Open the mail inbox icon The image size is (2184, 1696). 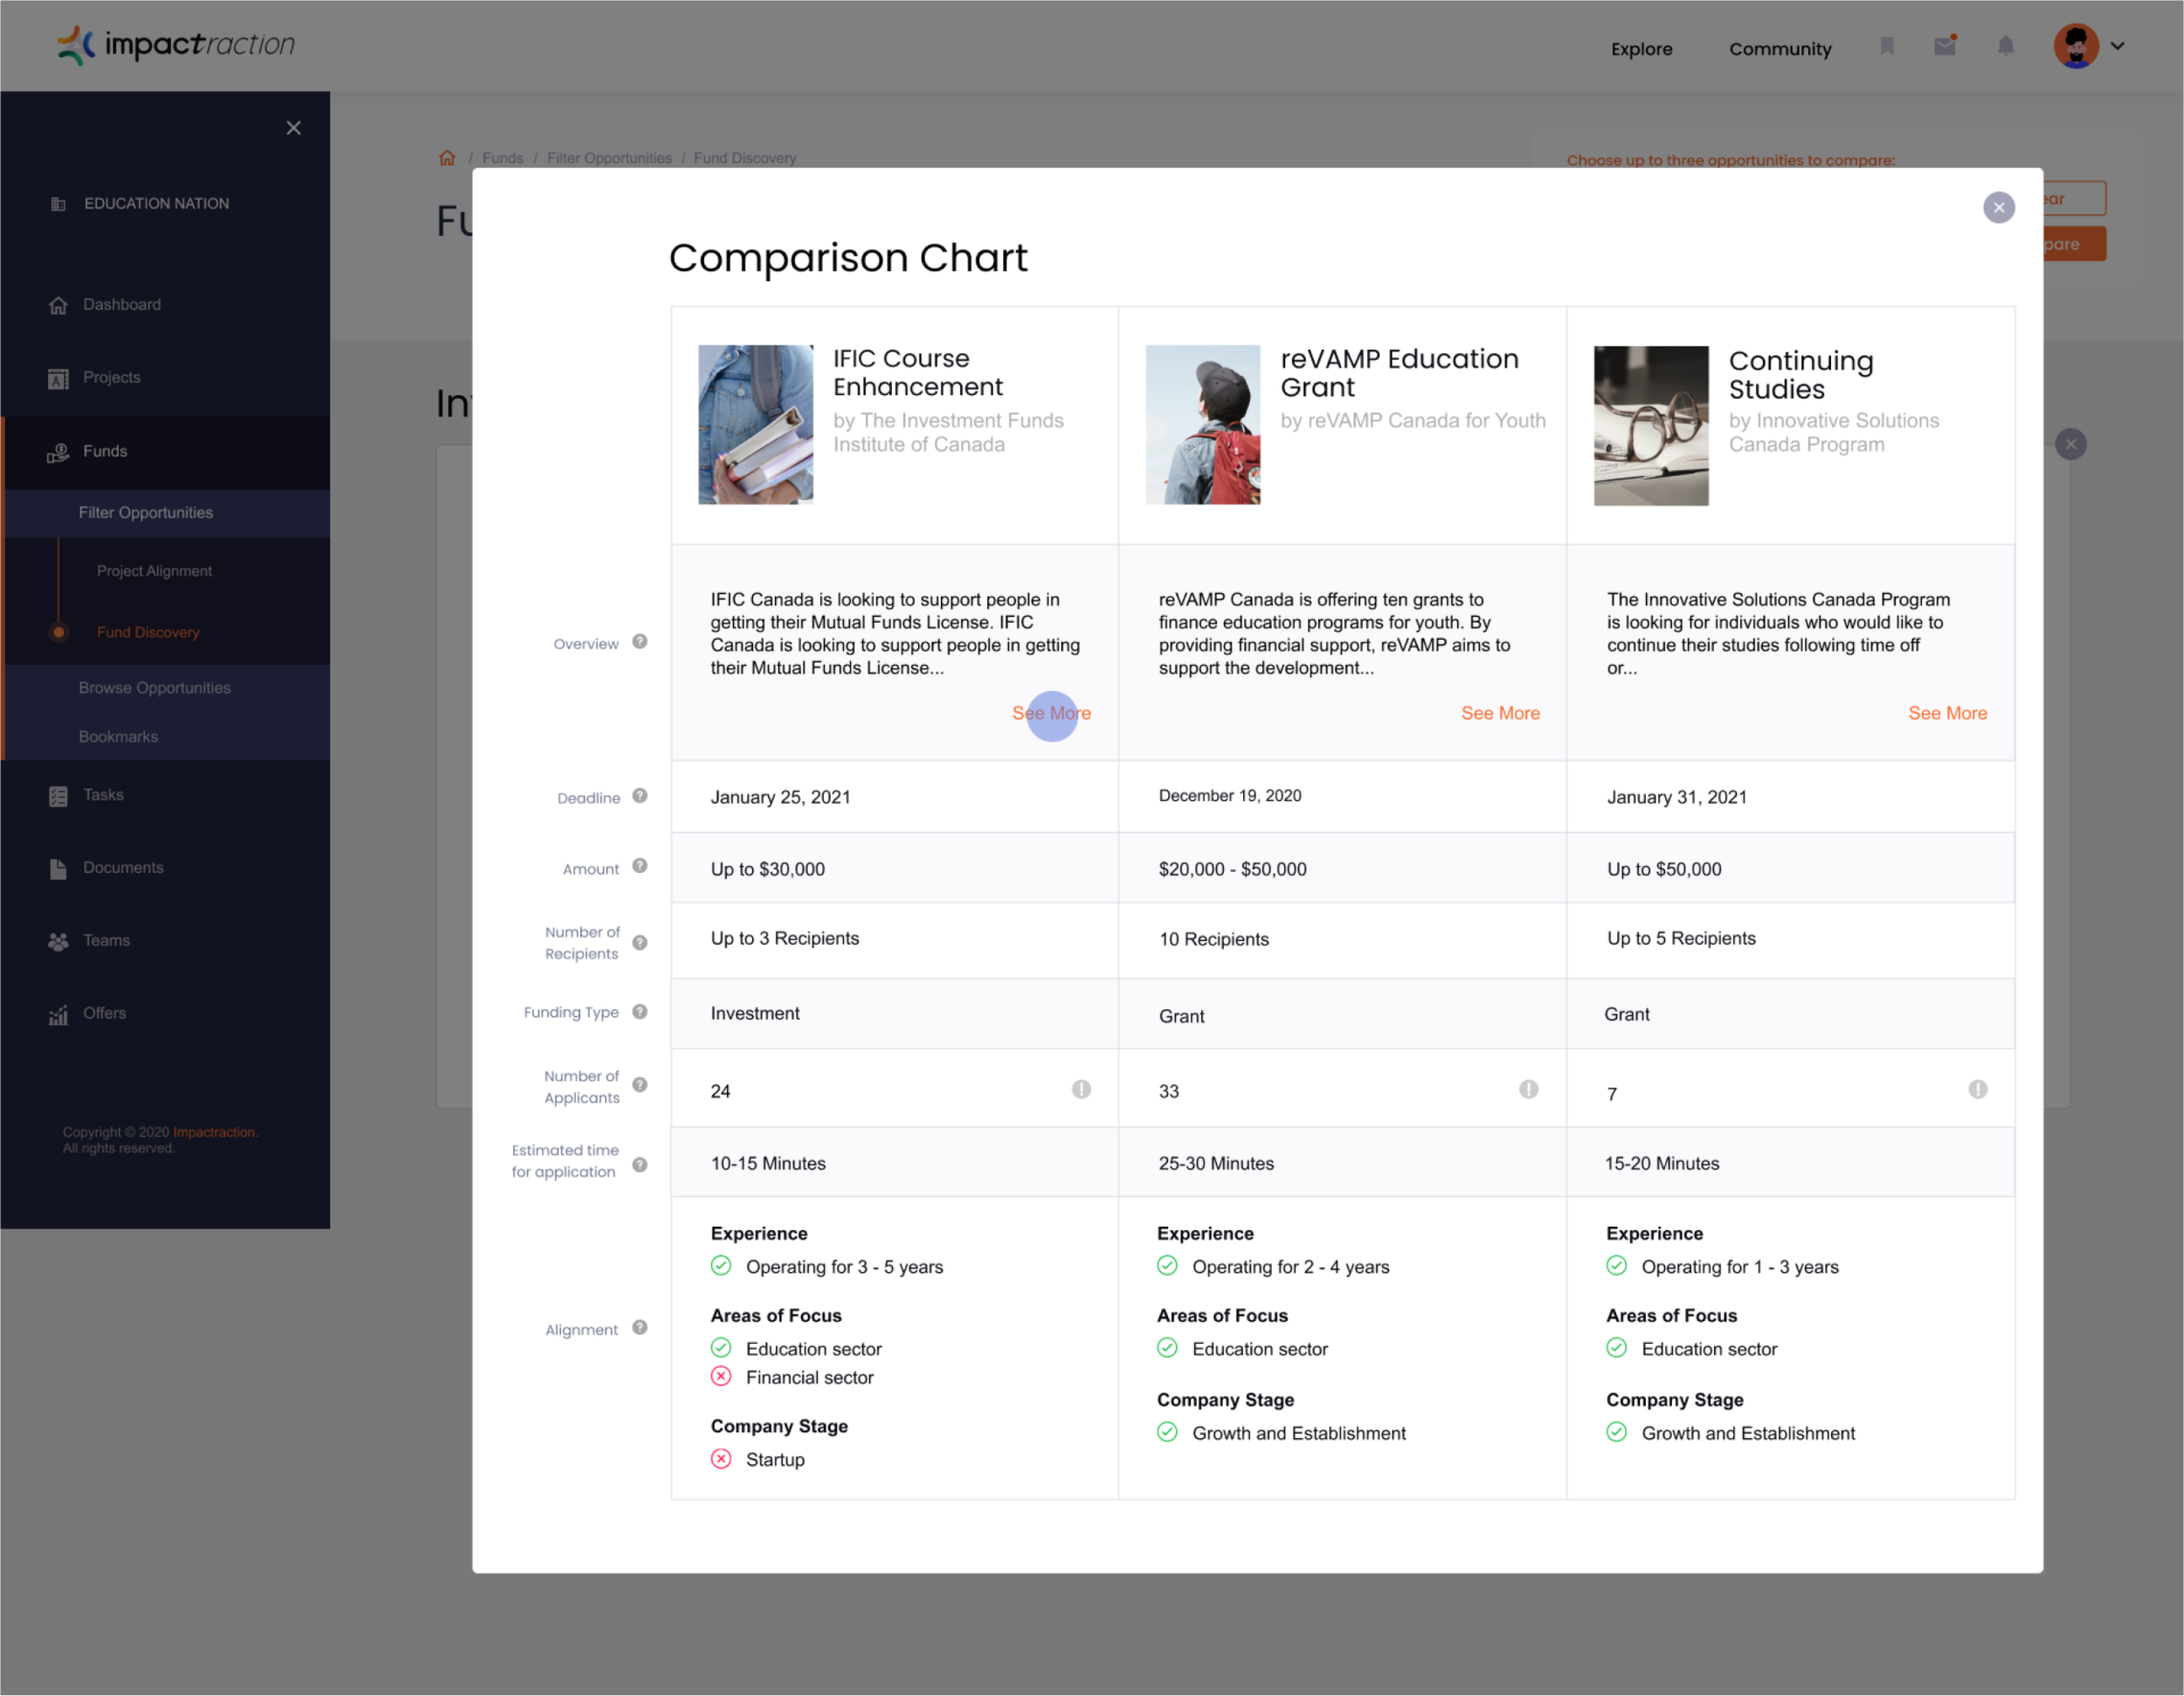pyautogui.click(x=1944, y=46)
